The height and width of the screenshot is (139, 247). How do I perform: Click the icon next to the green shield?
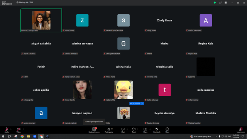click(x=220, y=3)
